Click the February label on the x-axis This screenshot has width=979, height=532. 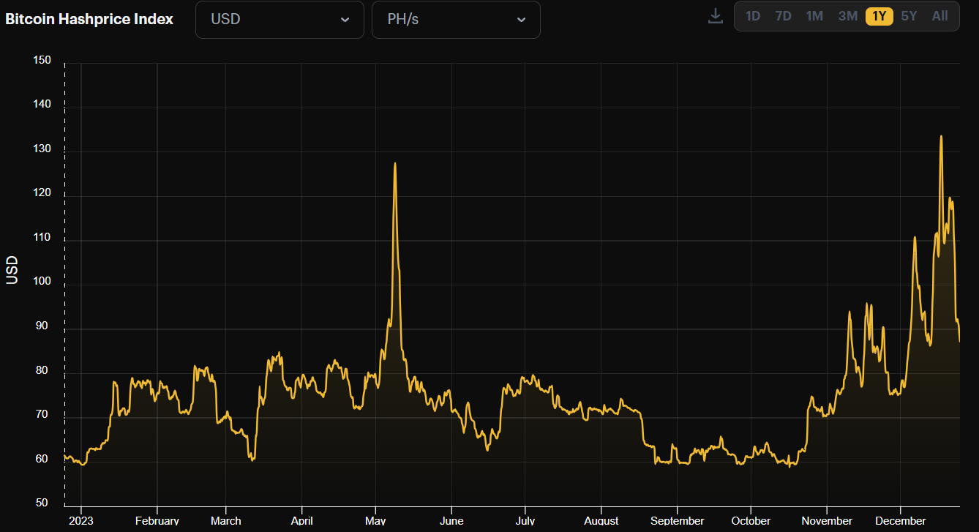click(x=157, y=521)
